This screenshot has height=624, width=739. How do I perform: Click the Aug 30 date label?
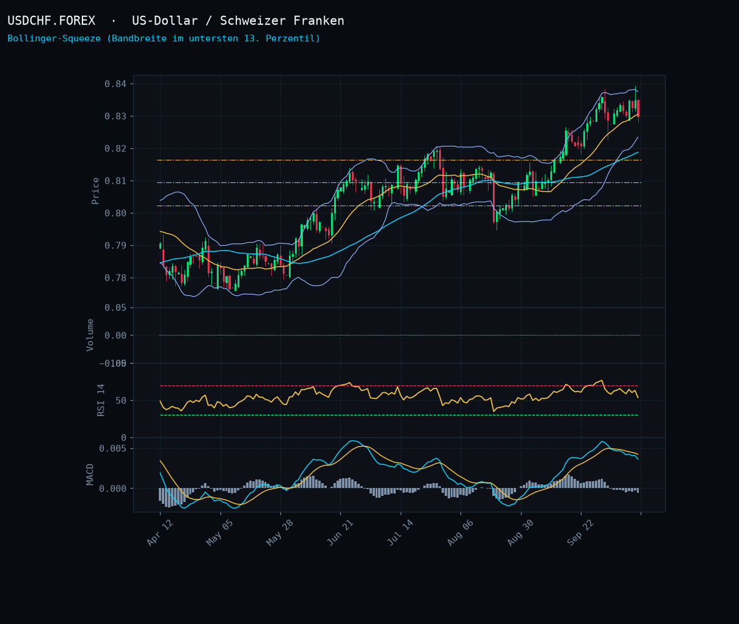point(520,533)
